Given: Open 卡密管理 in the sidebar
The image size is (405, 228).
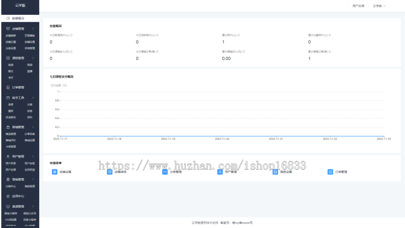Looking at the screenshot, I should click(x=11, y=146).
